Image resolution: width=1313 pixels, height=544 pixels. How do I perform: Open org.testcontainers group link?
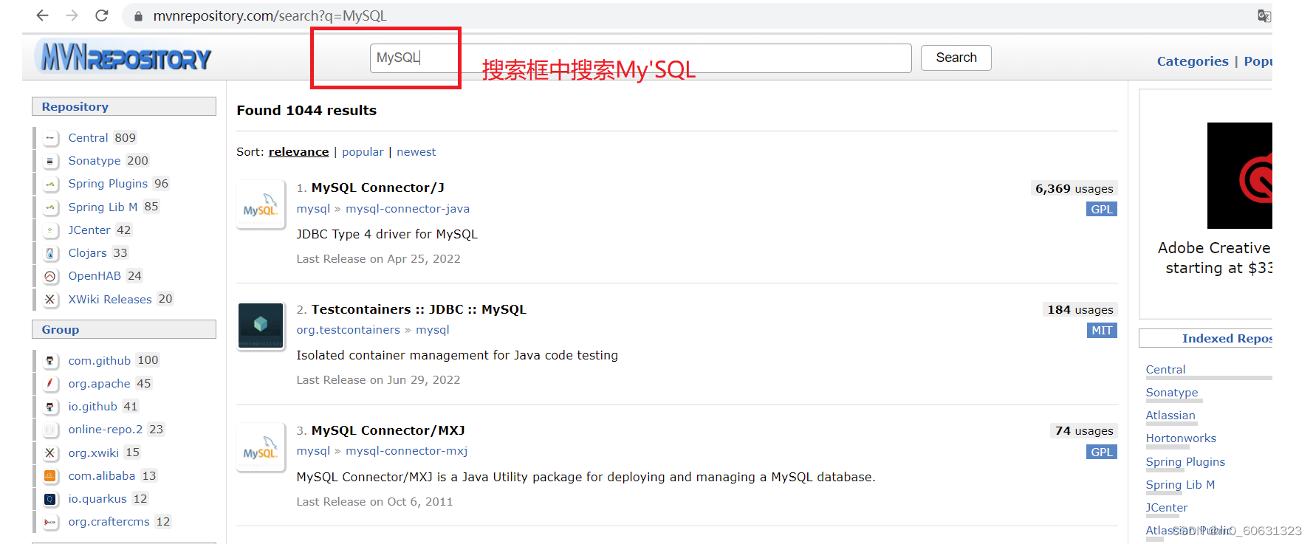[349, 330]
